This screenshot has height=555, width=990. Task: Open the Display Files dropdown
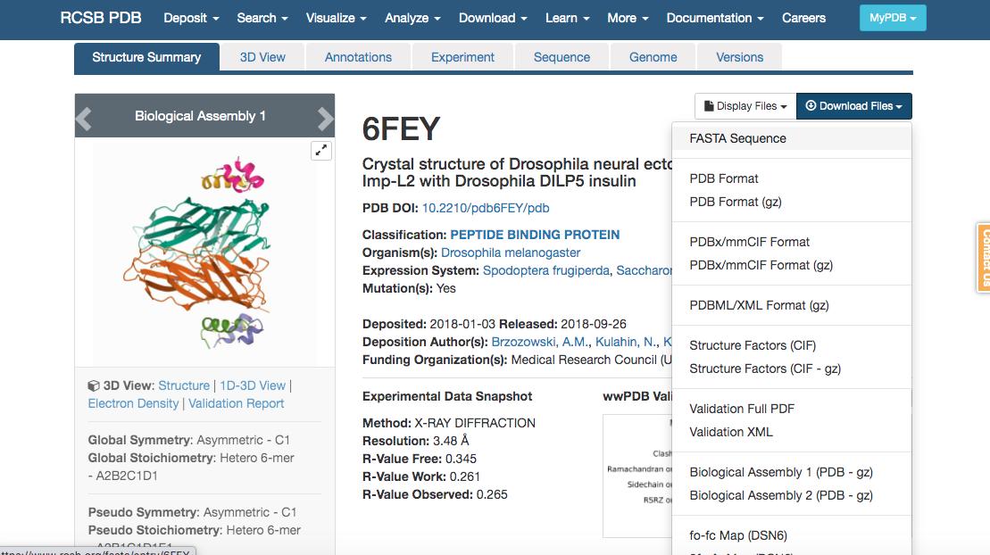pos(745,106)
